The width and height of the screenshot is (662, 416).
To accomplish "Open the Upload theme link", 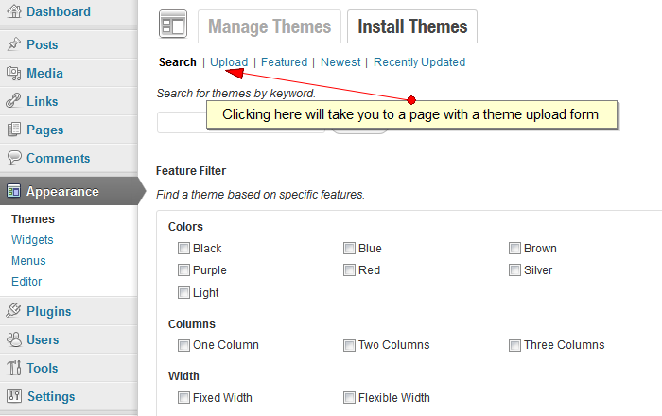I will (x=229, y=62).
